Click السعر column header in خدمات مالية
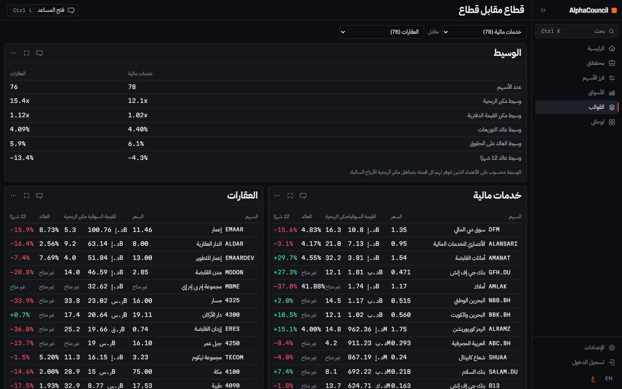The height and width of the screenshot is (389, 622). (396, 216)
